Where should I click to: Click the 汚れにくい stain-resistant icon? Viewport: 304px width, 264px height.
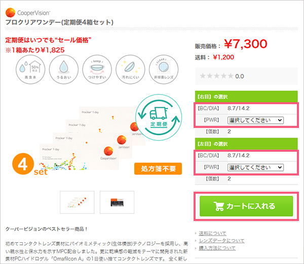pyautogui.click(x=130, y=69)
